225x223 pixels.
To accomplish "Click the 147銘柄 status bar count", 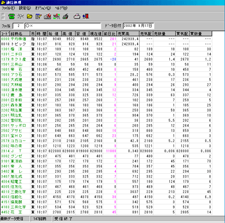I will (41, 219).
